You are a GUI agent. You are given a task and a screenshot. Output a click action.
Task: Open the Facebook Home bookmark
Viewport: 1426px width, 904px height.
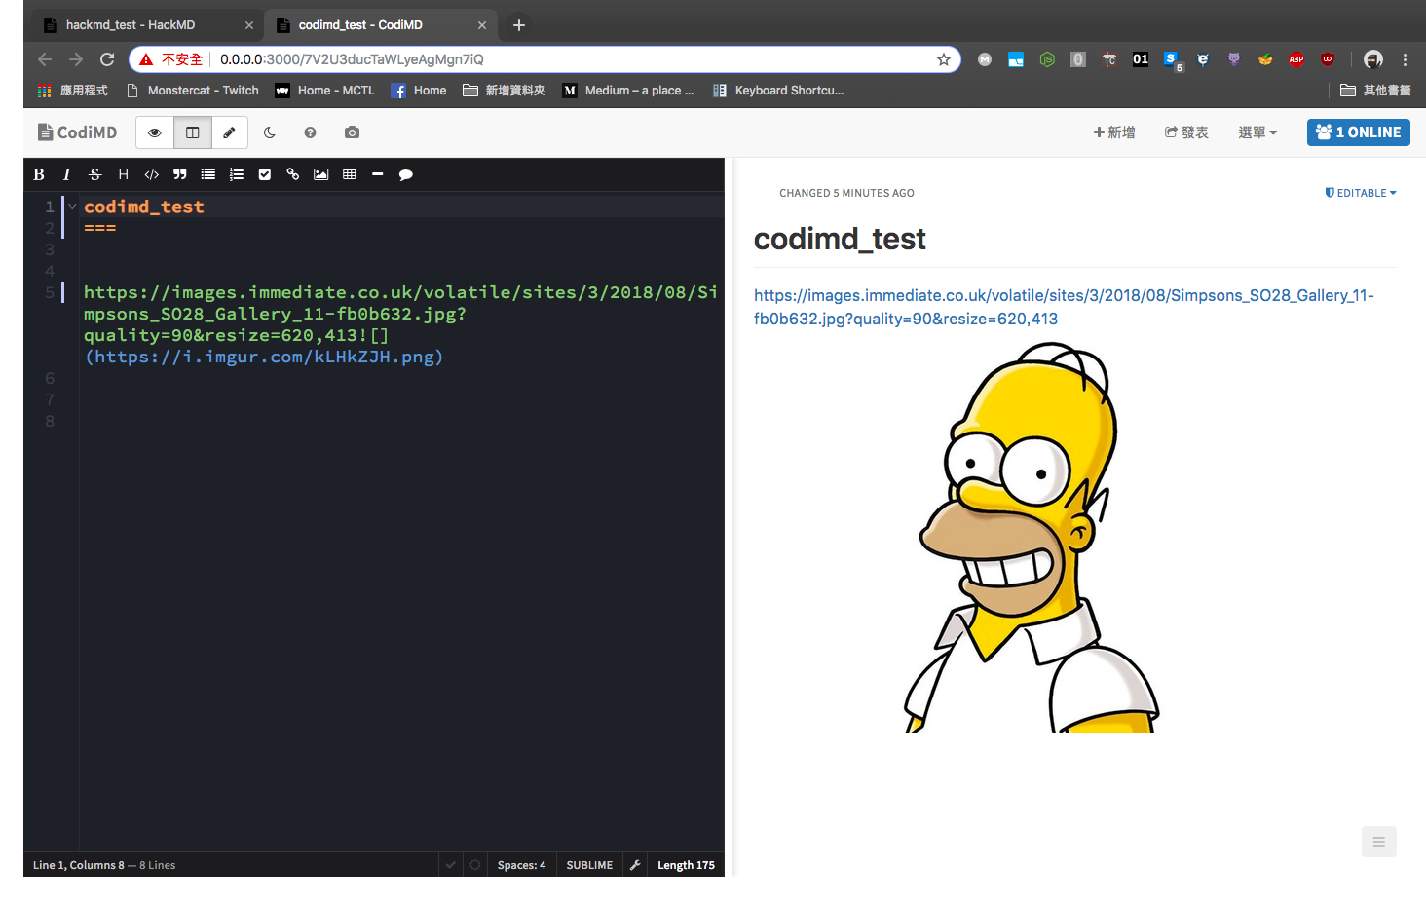[x=419, y=91]
